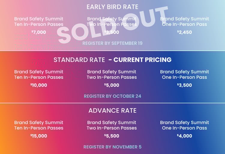Screen dimensions: 225x154
Task: Select Standard Rate Two In-Person Passes label
Action: point(112,75)
